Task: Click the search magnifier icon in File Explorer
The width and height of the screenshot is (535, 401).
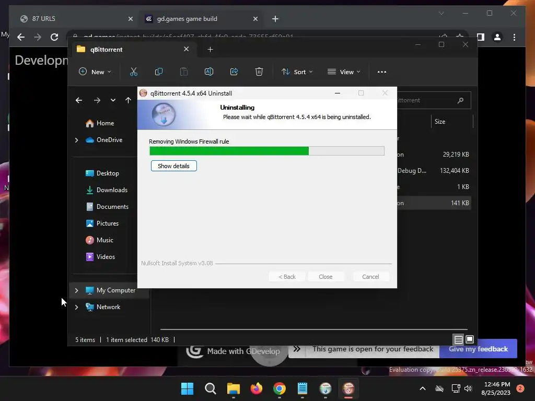Action: pos(461,100)
